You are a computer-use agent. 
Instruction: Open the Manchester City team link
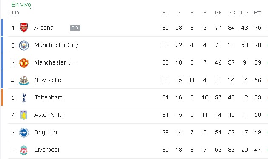coord(56,45)
